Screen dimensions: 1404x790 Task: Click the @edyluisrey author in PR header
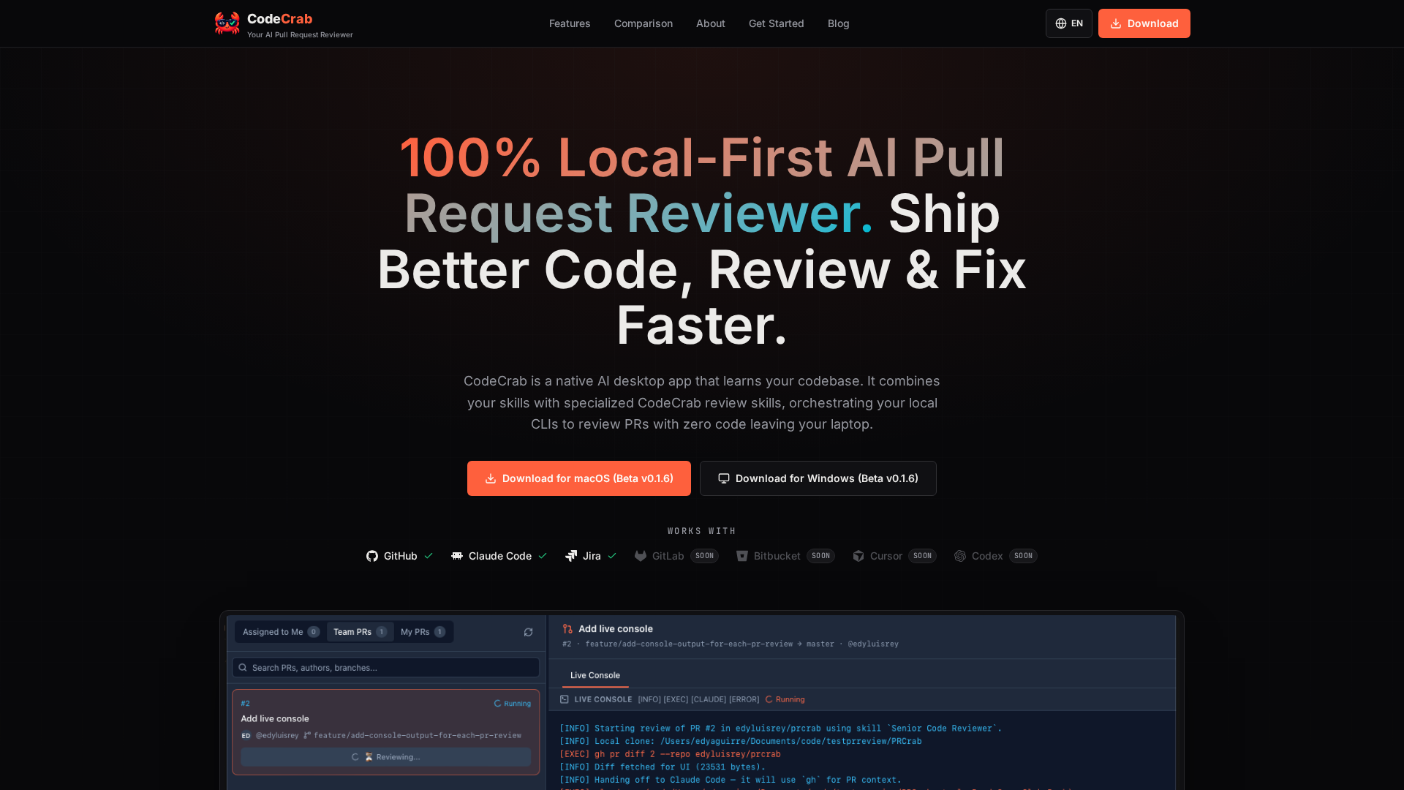[873, 644]
